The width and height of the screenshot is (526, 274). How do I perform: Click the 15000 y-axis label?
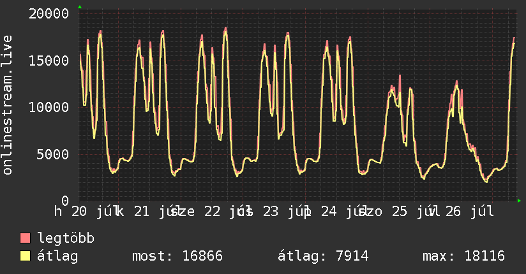(49, 61)
